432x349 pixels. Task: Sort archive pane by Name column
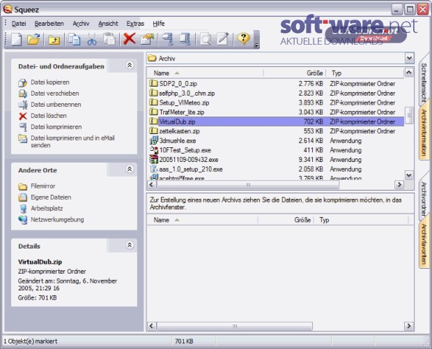click(x=202, y=220)
